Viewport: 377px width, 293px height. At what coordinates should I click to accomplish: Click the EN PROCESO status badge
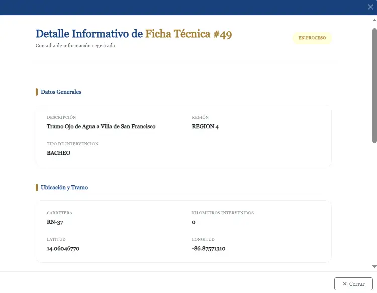(312, 38)
